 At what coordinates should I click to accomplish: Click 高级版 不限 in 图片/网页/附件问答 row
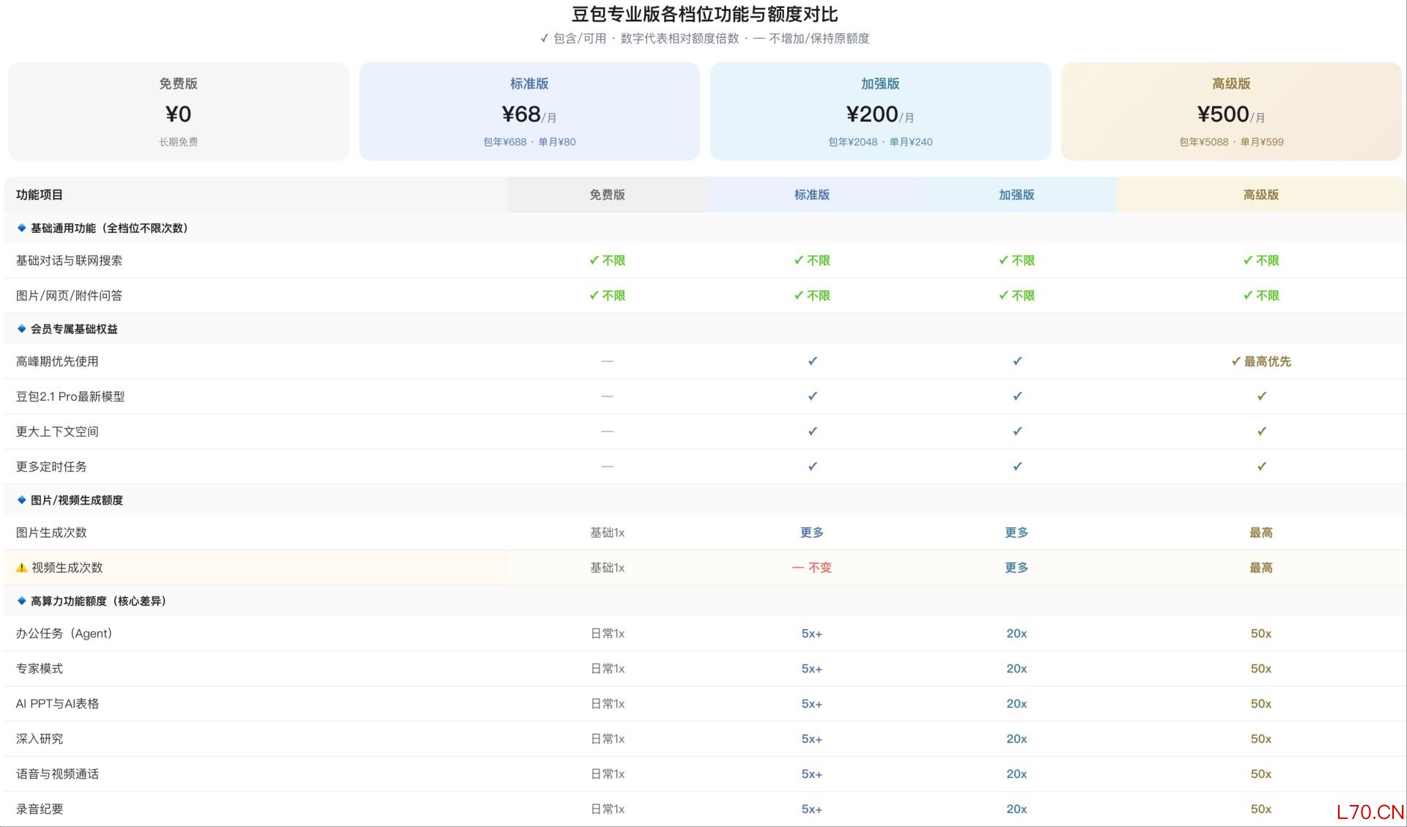(1261, 296)
